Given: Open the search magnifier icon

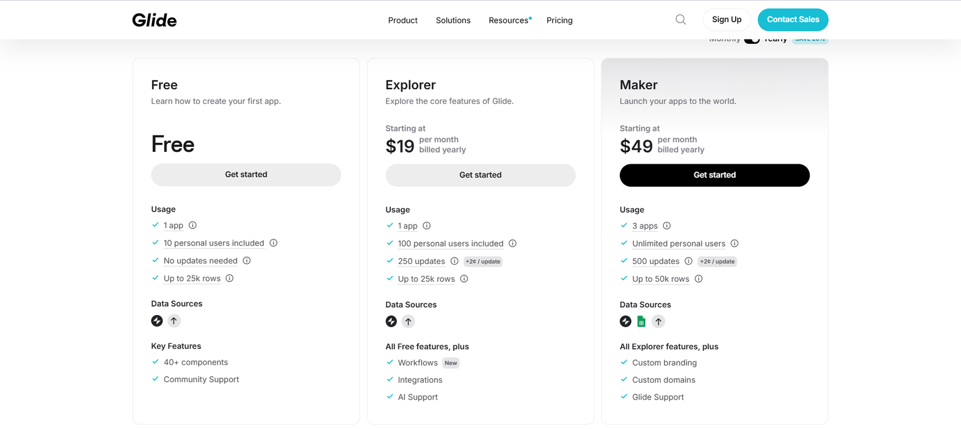Looking at the screenshot, I should [x=681, y=20].
